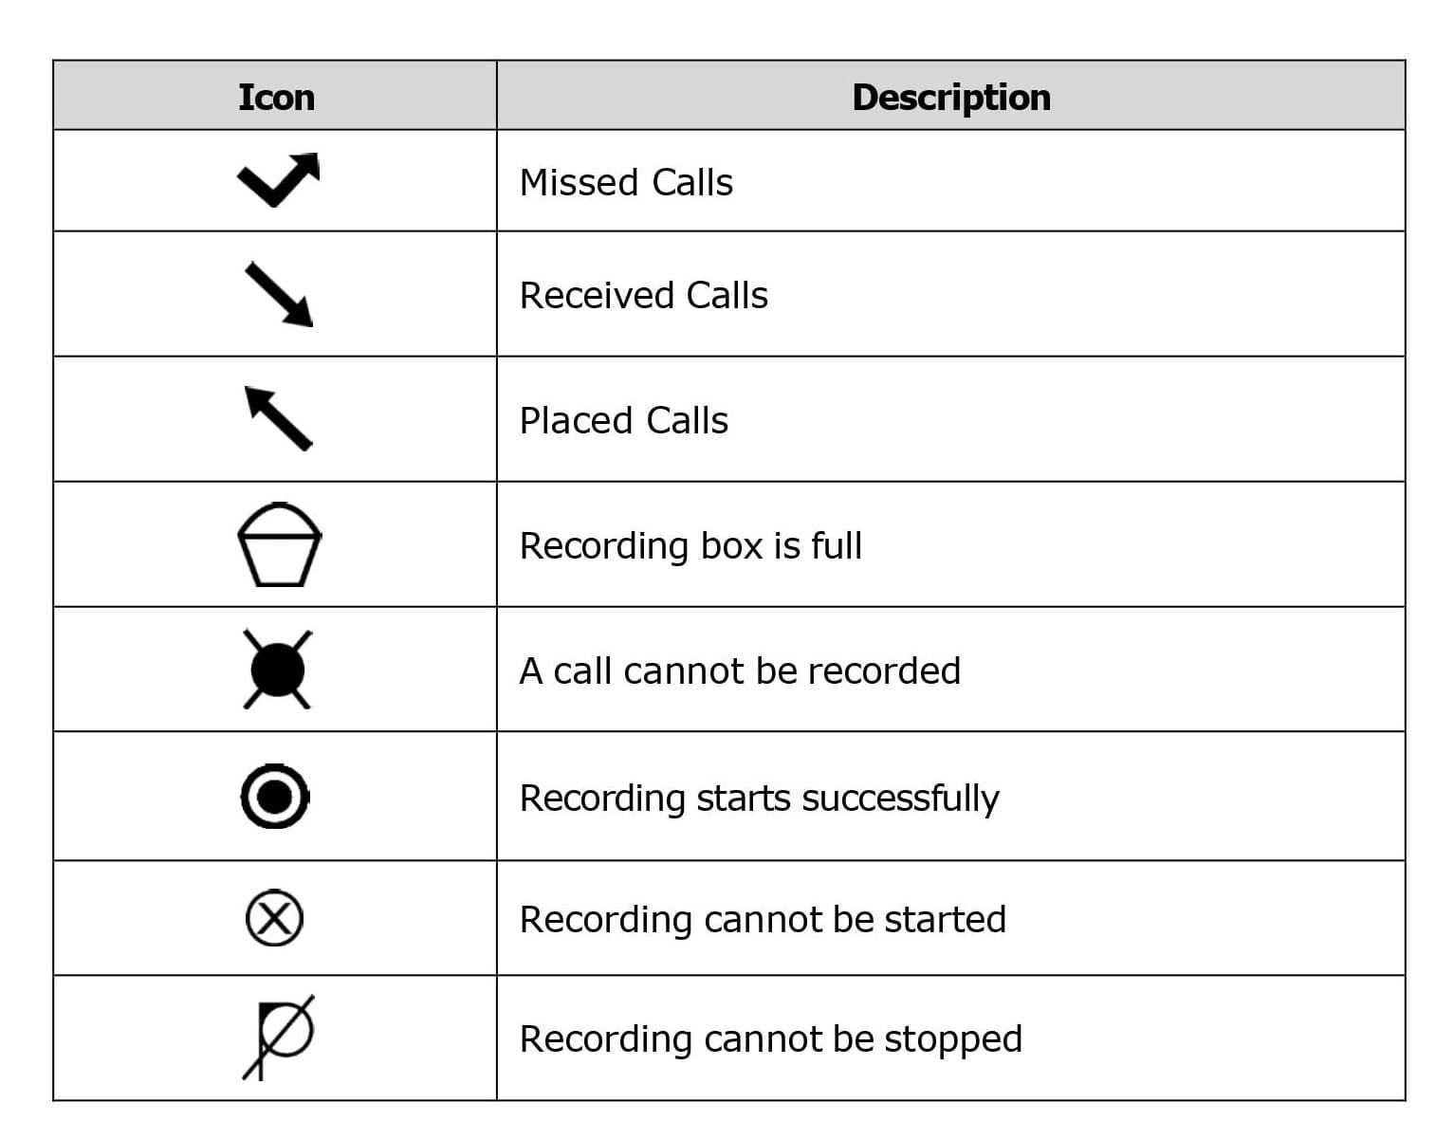The height and width of the screenshot is (1139, 1454).
Task: Click the recording cannot be started icon
Action: tap(274, 918)
